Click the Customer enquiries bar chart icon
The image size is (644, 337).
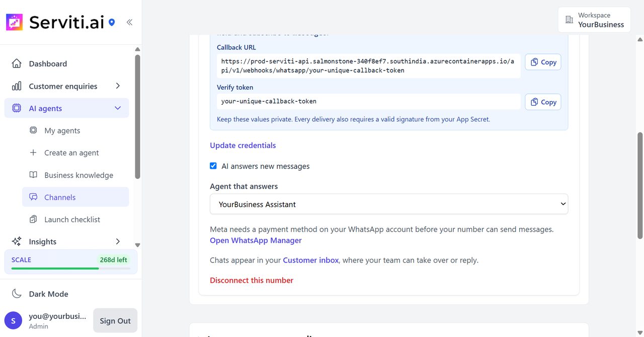(17, 86)
